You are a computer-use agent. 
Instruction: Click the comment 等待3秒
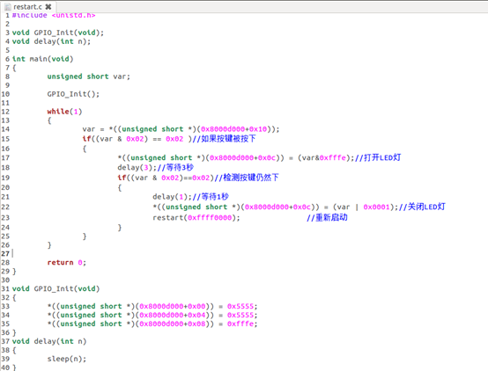click(175, 168)
